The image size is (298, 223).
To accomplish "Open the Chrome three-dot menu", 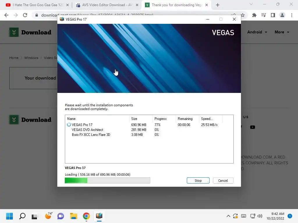I will [x=292, y=15].
